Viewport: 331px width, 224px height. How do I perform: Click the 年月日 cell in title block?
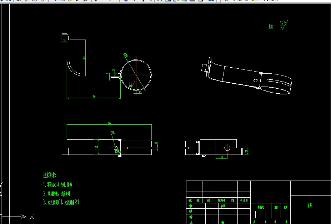tap(244, 200)
